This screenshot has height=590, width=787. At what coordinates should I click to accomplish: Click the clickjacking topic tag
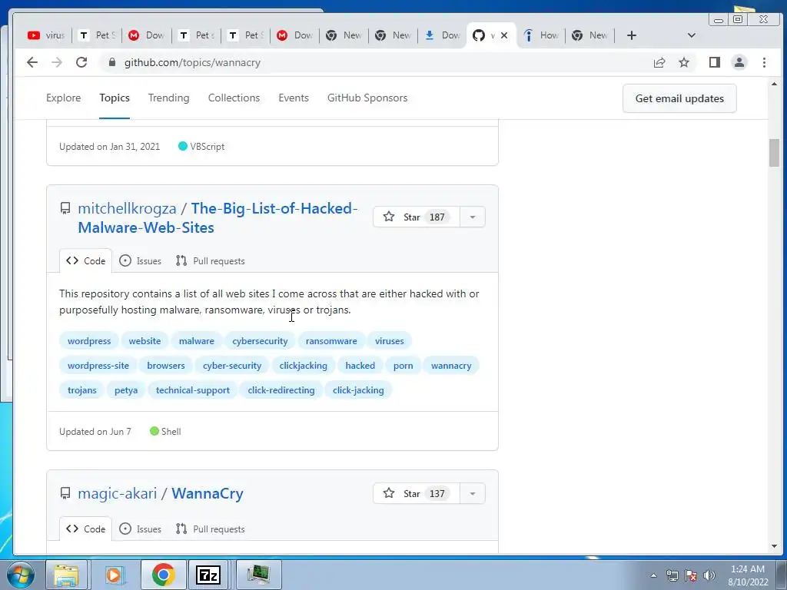coord(303,365)
